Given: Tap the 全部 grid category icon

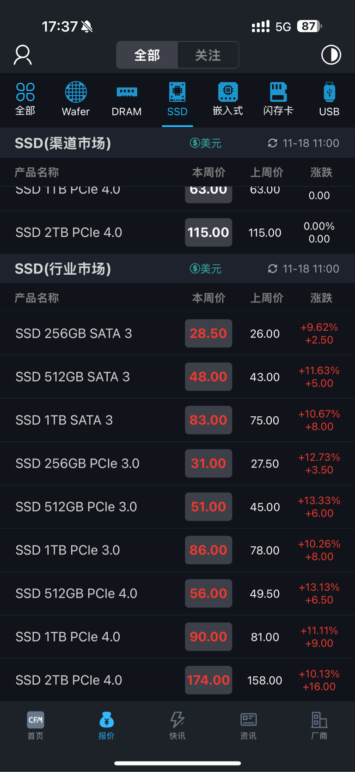Looking at the screenshot, I should pyautogui.click(x=25, y=99).
